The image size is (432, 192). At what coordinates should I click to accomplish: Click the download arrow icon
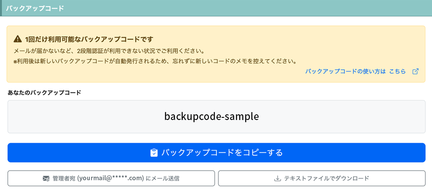[277, 178]
